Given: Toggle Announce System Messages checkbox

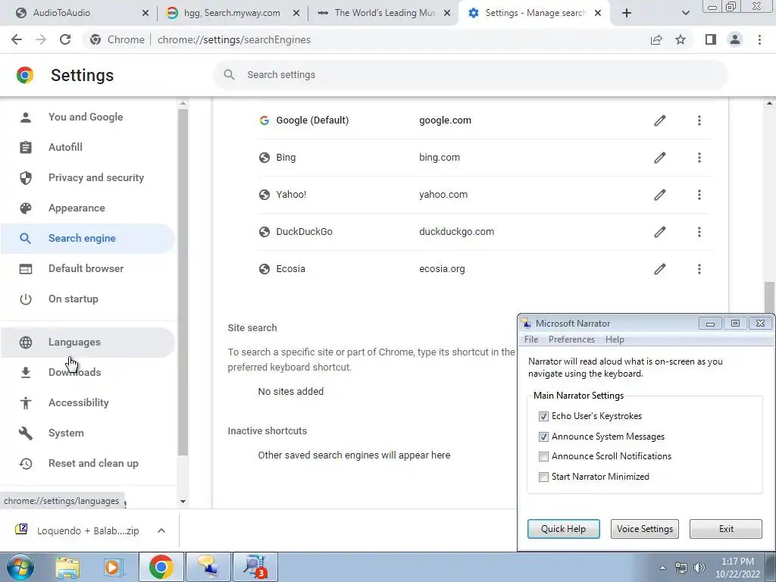Looking at the screenshot, I should pos(543,436).
